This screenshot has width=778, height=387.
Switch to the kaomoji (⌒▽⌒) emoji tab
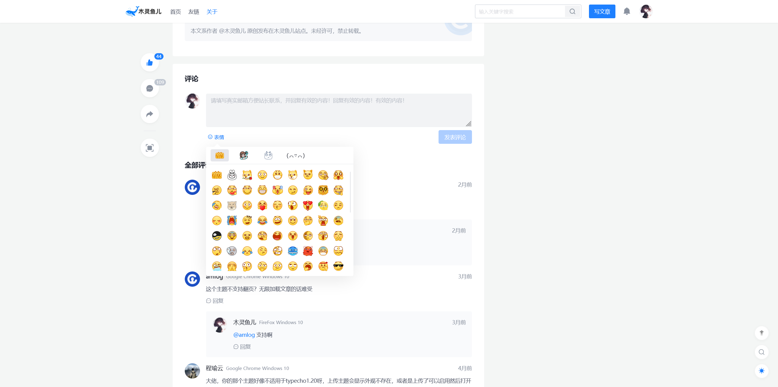tap(295, 156)
